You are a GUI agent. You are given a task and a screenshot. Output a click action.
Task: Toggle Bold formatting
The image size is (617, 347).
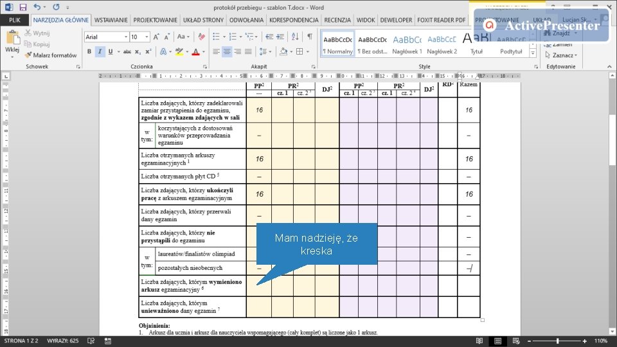89,51
